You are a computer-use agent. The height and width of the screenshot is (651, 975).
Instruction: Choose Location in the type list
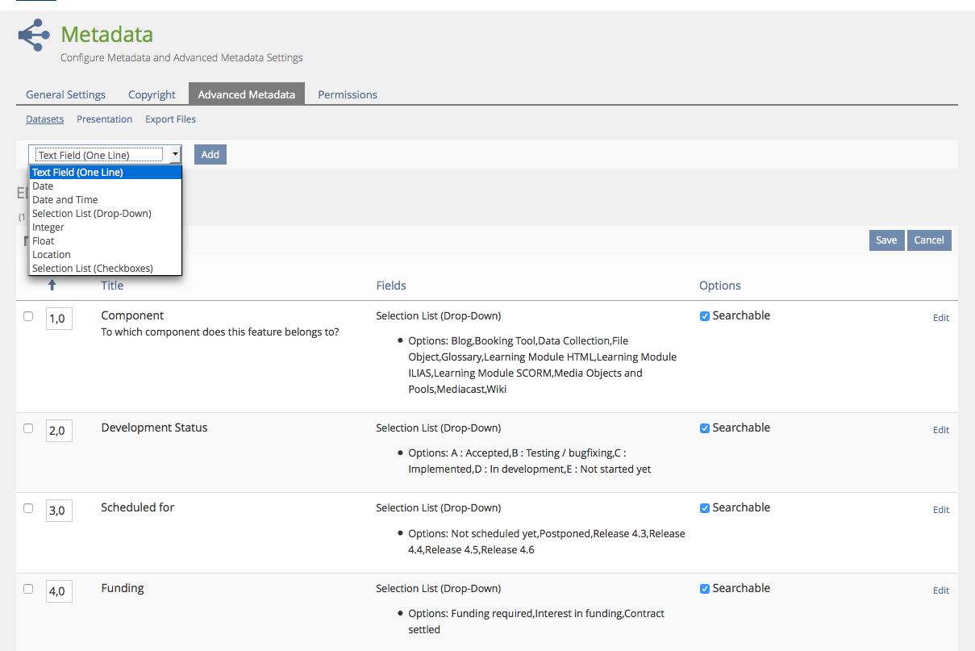(x=52, y=255)
